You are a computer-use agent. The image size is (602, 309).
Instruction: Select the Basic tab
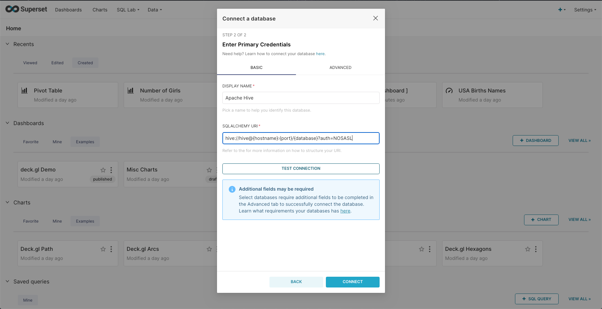pyautogui.click(x=256, y=68)
